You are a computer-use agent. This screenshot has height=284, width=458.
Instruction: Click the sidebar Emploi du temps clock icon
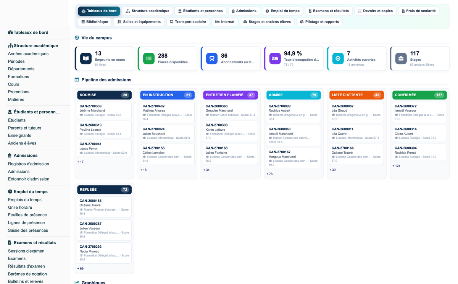(x=10, y=191)
